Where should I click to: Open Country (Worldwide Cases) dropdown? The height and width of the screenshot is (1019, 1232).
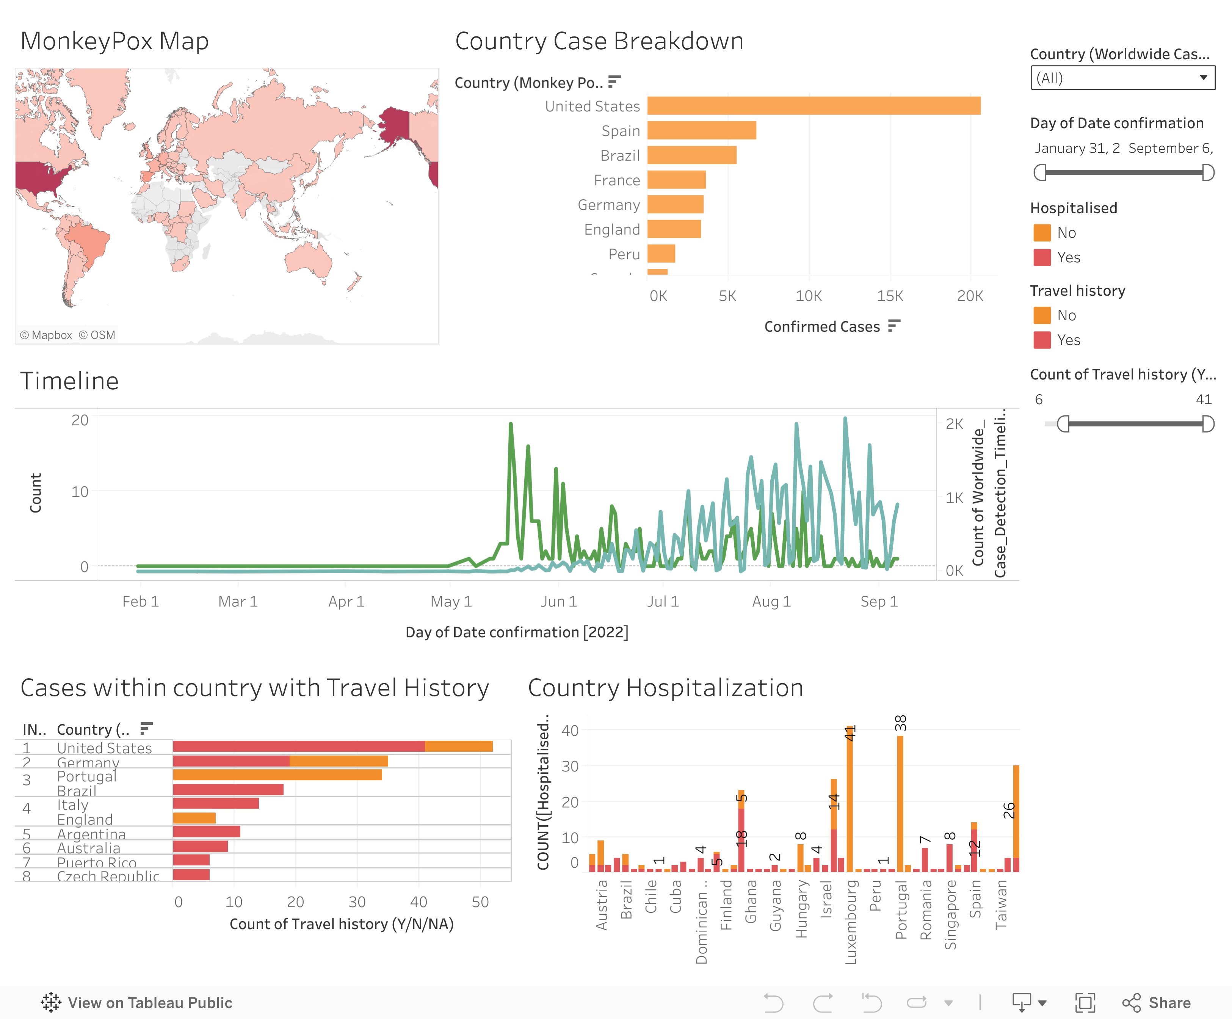click(1122, 78)
